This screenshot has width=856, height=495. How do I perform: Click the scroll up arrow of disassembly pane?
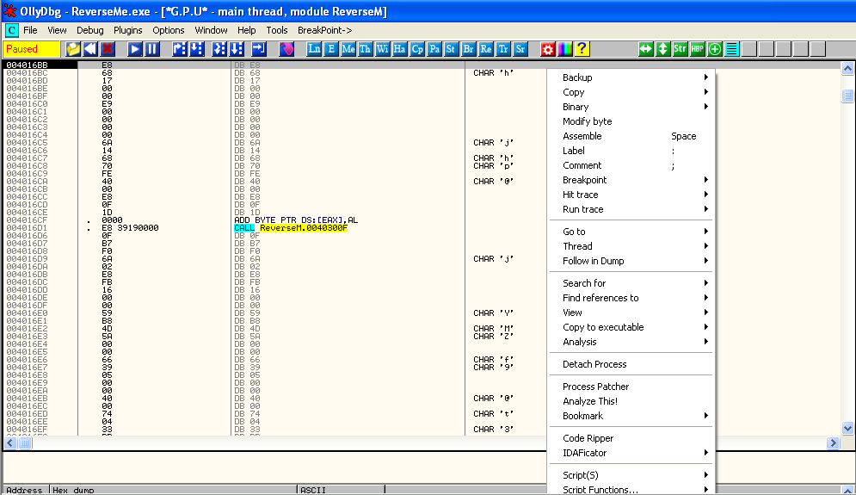(847, 69)
